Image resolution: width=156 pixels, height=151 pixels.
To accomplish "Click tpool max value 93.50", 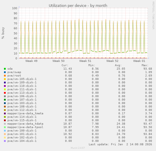I will tap(148, 127).
